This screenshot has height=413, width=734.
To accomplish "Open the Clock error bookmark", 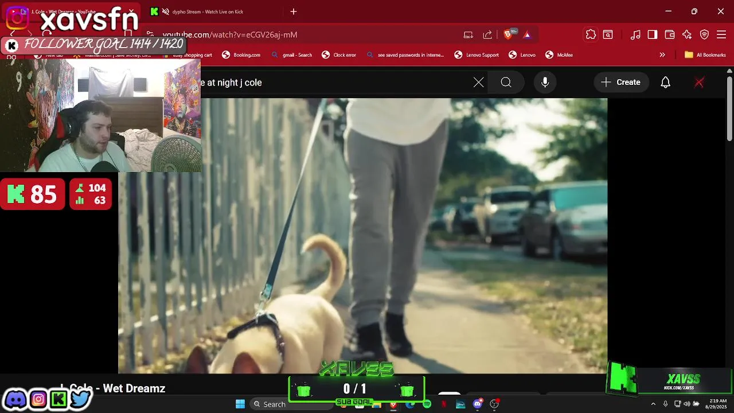I will tap(339, 55).
